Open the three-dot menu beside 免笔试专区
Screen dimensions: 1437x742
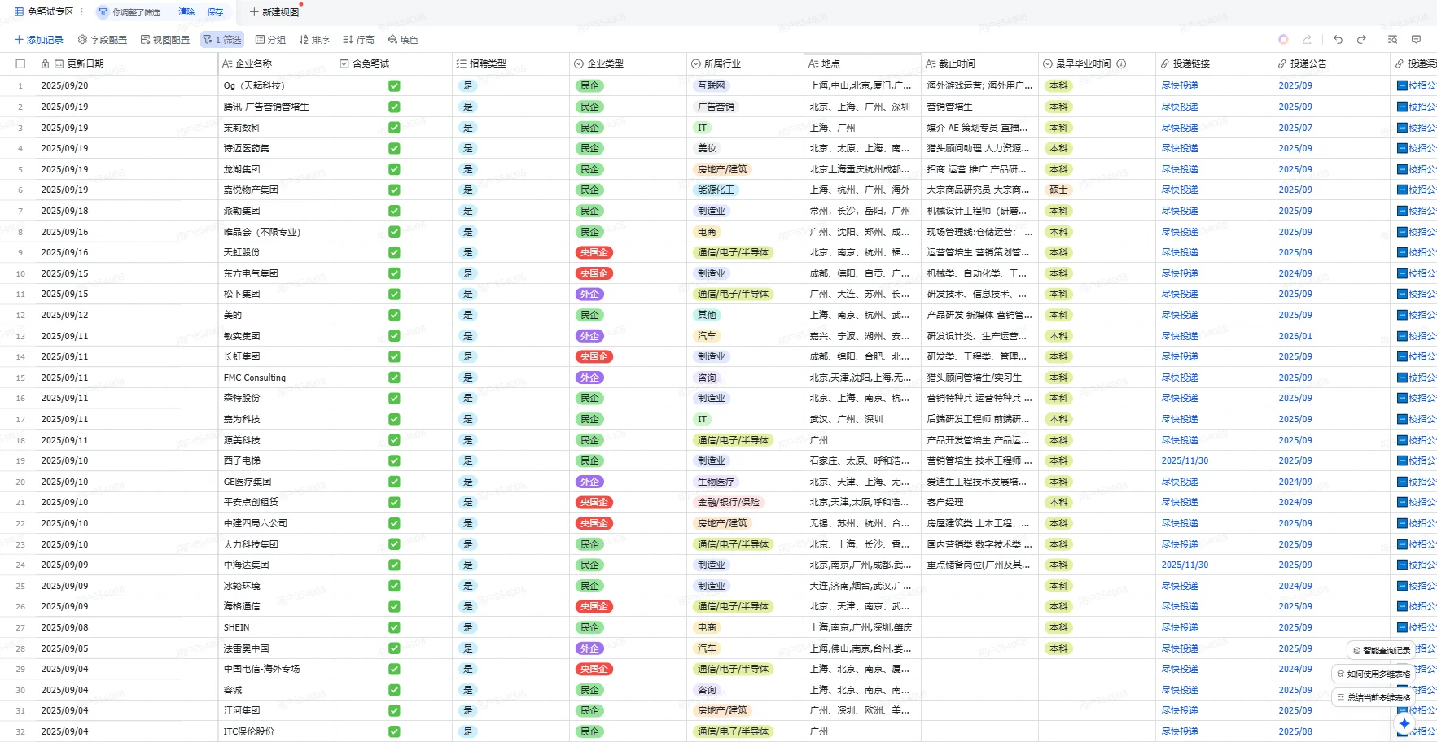[81, 12]
